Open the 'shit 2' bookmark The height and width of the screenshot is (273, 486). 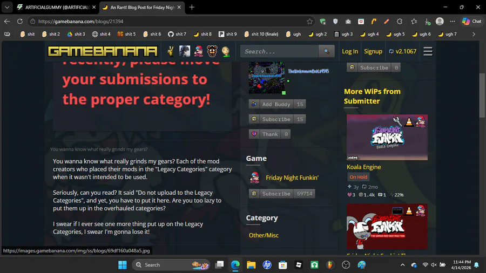point(51,34)
